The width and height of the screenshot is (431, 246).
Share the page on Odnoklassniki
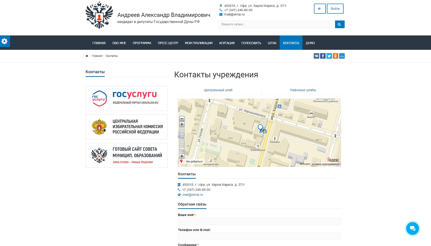point(335,56)
